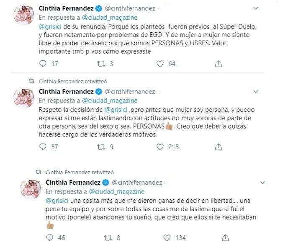Share the first tweet about Súper Duelo
Screen dimensions: 293x245
(218, 64)
